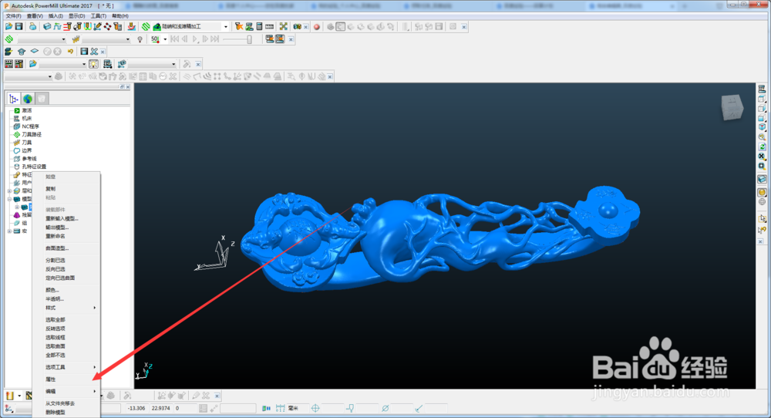
Task: Select the NC程序 tree item
Action: pos(30,126)
